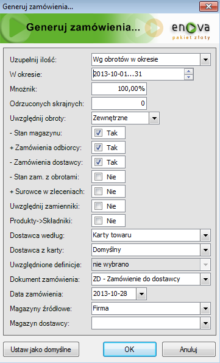Open the Magazyn dostawcy dropdown
Image resolution: width=220 pixels, height=363 pixels.
[x=205, y=323]
